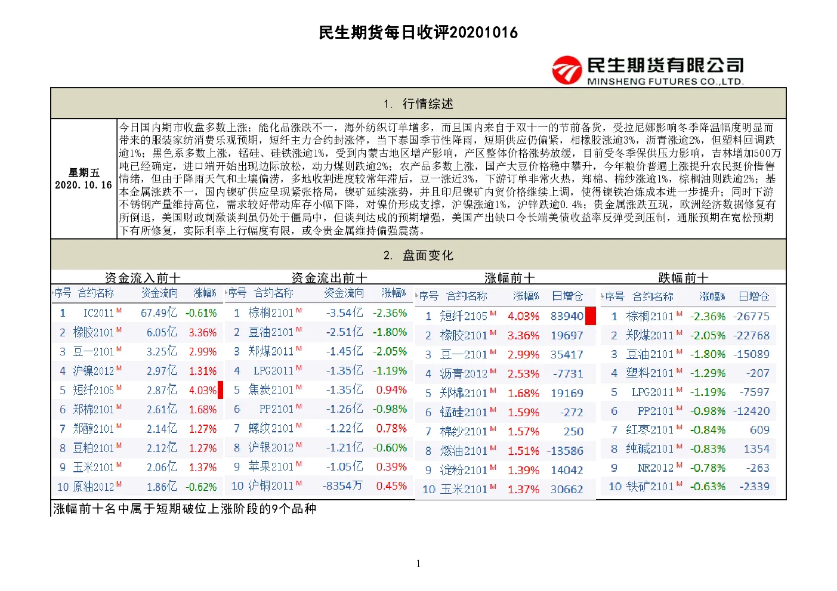This screenshot has width=837, height=591.
Task: Click the section heading 1. 行情综述
Action: (418, 104)
